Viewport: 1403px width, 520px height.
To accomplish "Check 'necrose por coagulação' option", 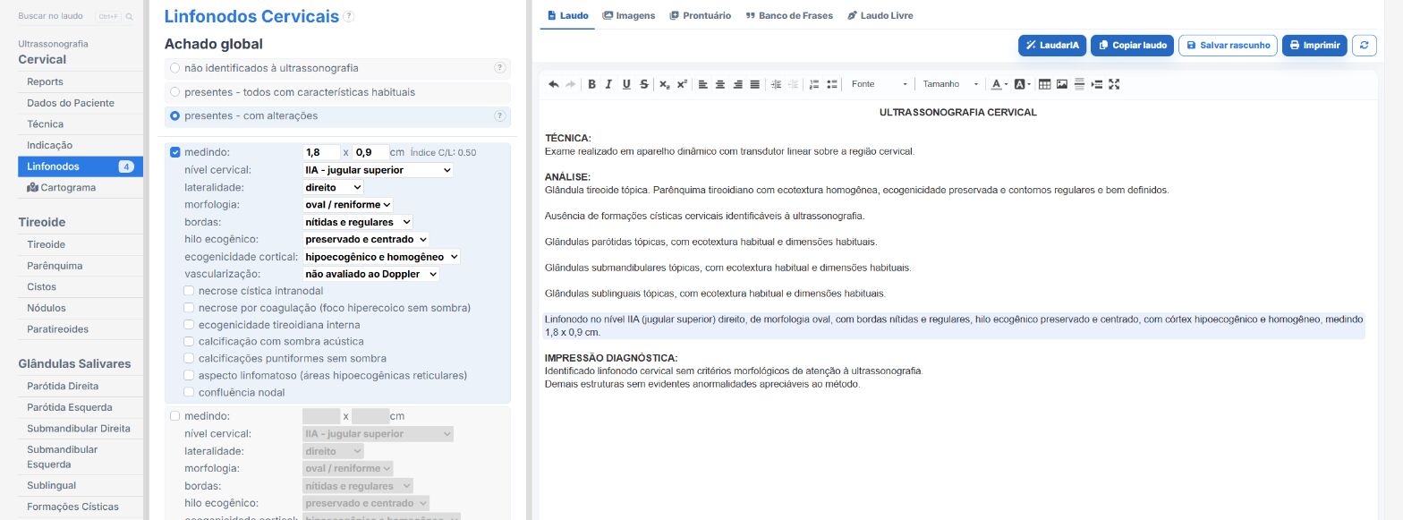I will pos(189,308).
